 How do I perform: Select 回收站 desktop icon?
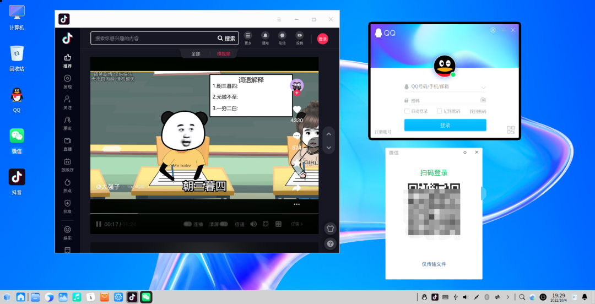(x=17, y=59)
